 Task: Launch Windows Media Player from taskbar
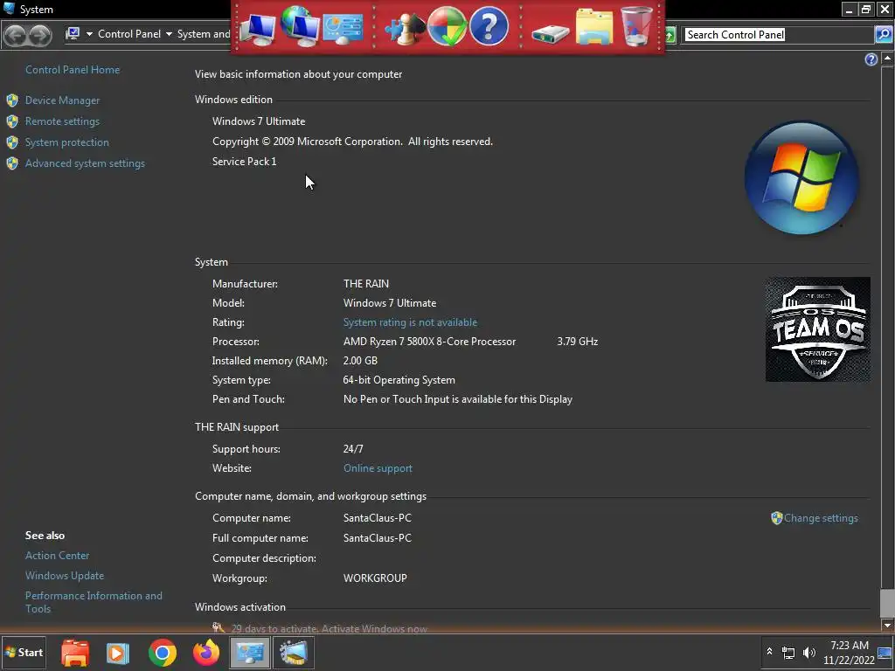[x=118, y=653]
